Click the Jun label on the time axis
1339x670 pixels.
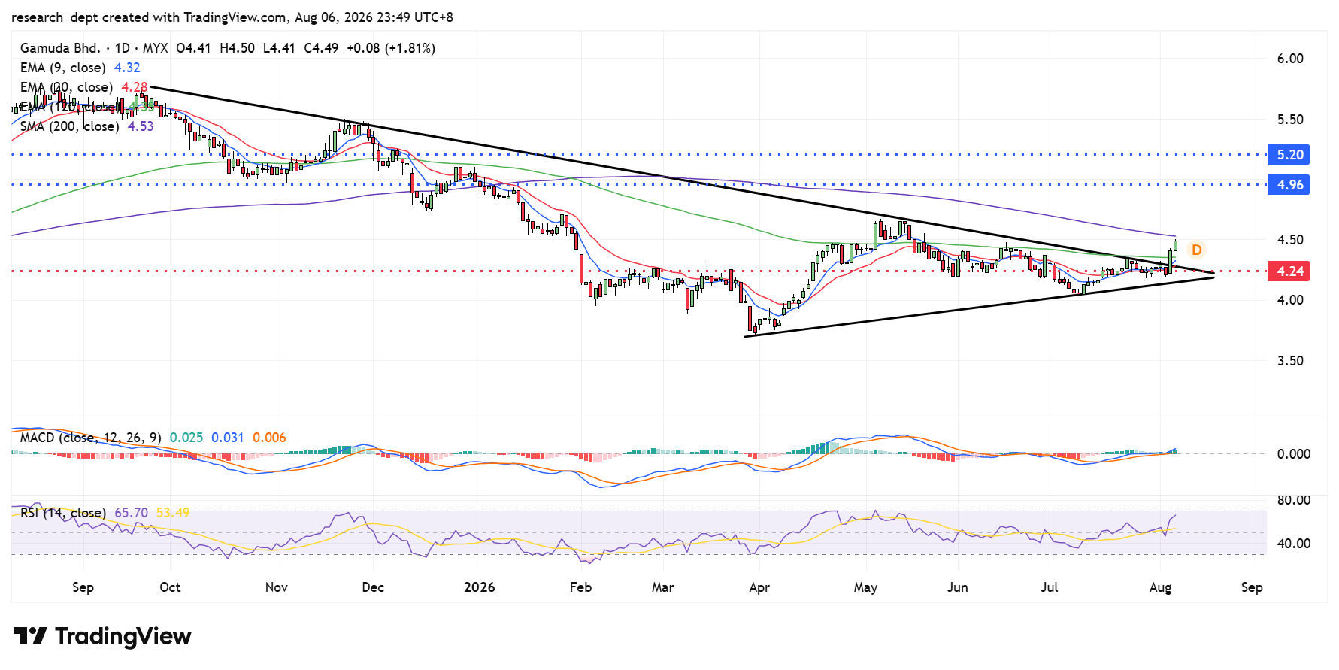coord(957,587)
